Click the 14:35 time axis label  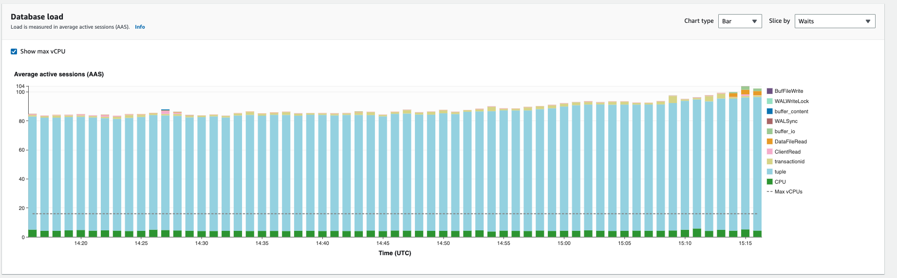point(262,243)
